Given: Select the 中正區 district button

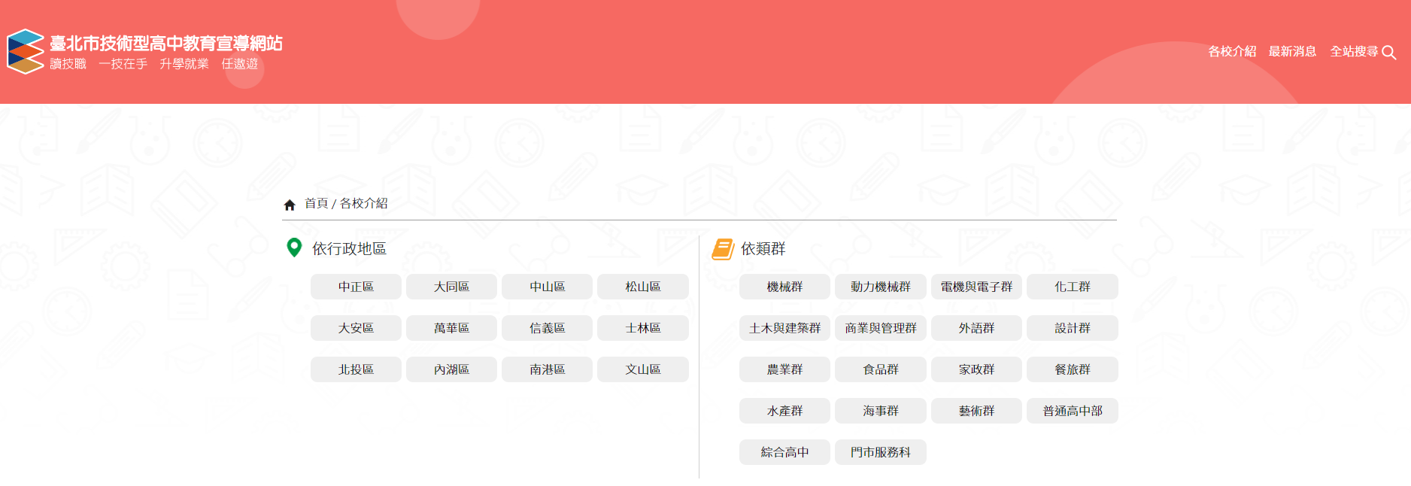Looking at the screenshot, I should tap(356, 287).
